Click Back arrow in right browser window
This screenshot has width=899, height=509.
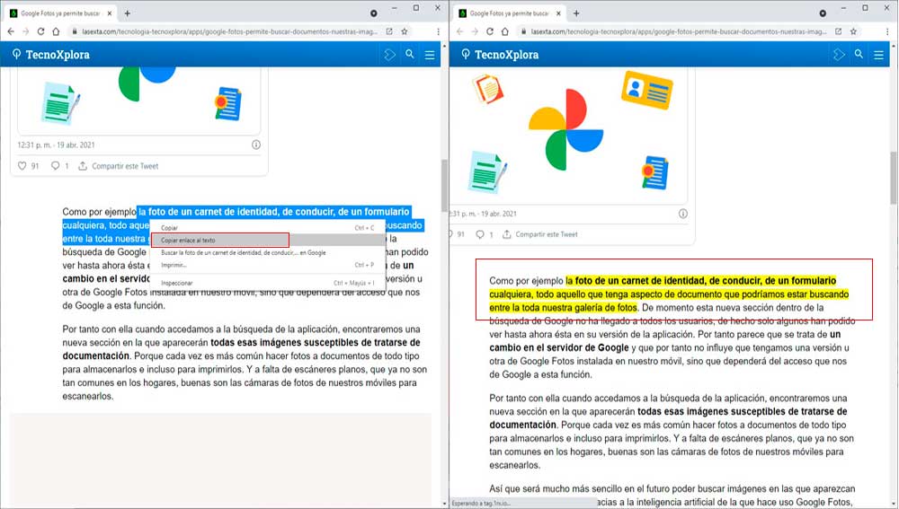click(459, 31)
